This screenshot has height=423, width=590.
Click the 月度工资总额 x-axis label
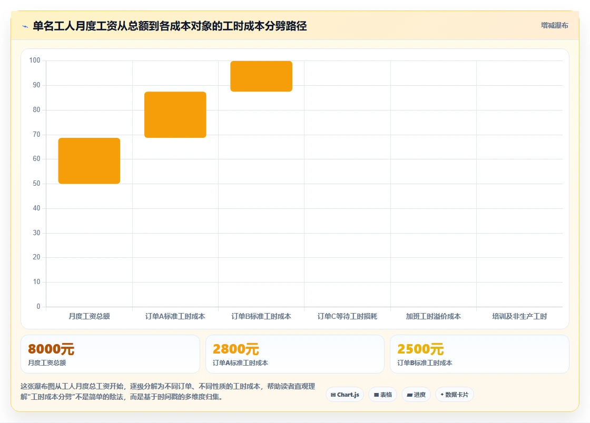pos(89,316)
